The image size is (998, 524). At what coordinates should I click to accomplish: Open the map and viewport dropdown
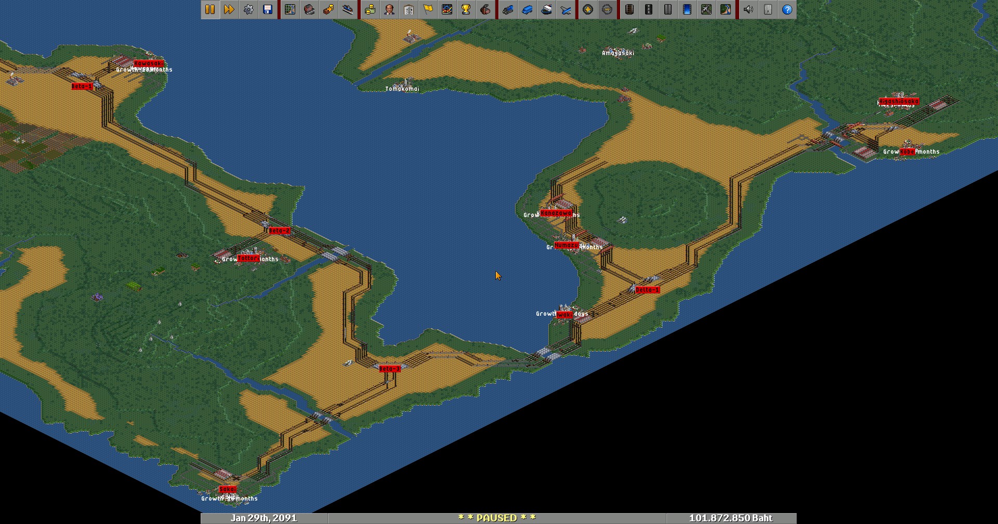[x=290, y=9]
